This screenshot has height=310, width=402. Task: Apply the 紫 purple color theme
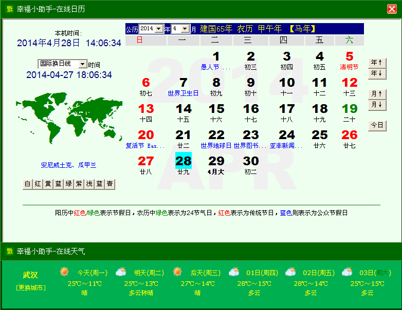point(79,184)
